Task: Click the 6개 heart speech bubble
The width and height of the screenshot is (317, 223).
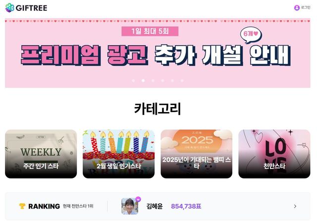Action: coord(251,35)
